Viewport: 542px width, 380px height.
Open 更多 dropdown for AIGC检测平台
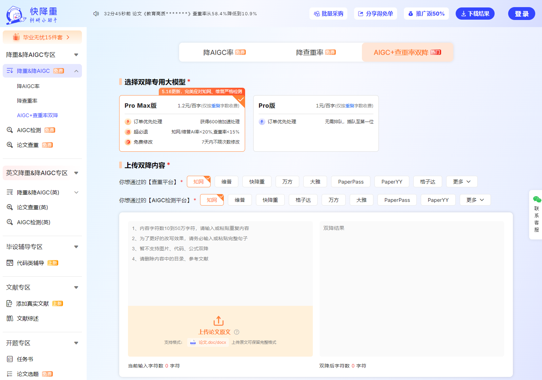[x=475, y=200]
